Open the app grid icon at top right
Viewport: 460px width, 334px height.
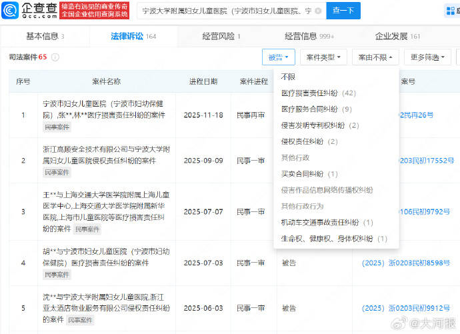[450, 11]
